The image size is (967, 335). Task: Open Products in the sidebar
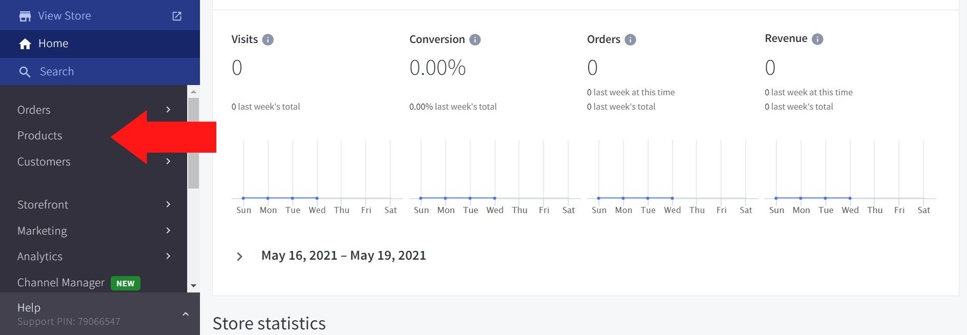[x=40, y=136]
